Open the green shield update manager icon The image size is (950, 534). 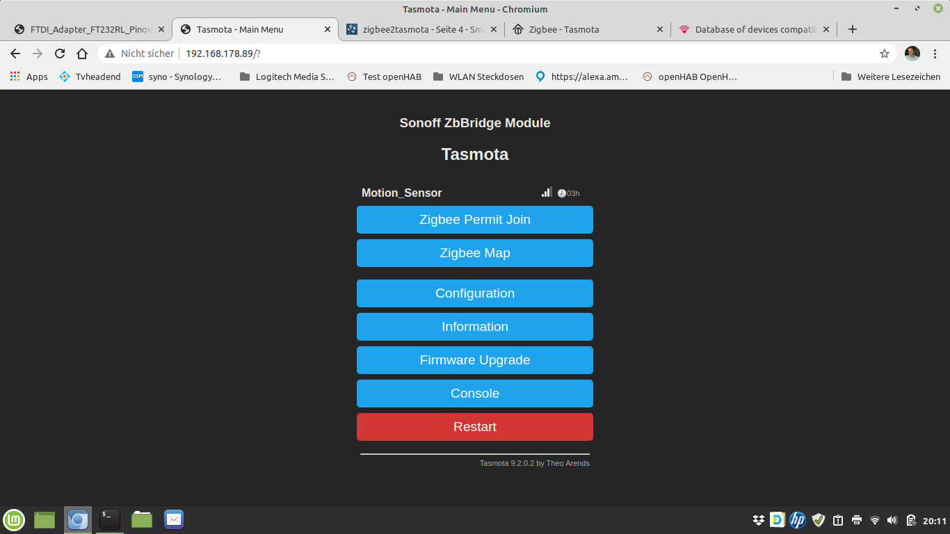point(819,520)
